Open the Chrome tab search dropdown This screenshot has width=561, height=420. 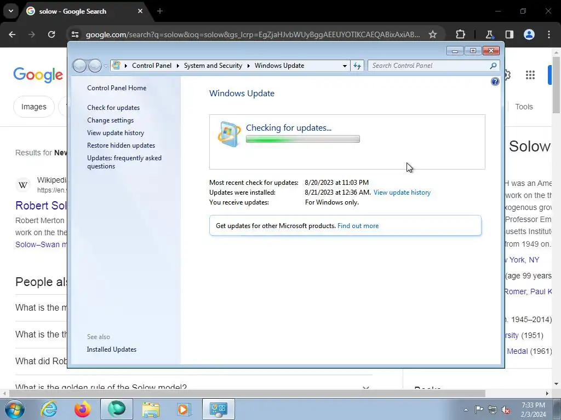(x=11, y=11)
